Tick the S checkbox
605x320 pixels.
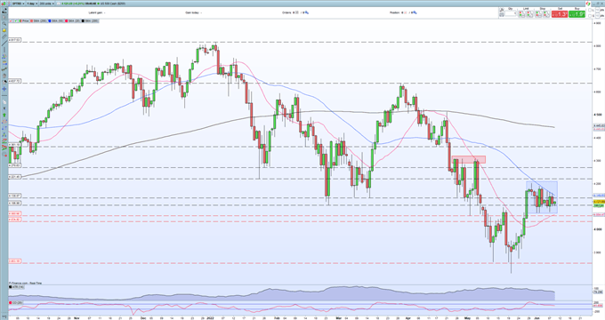tap(590, 16)
